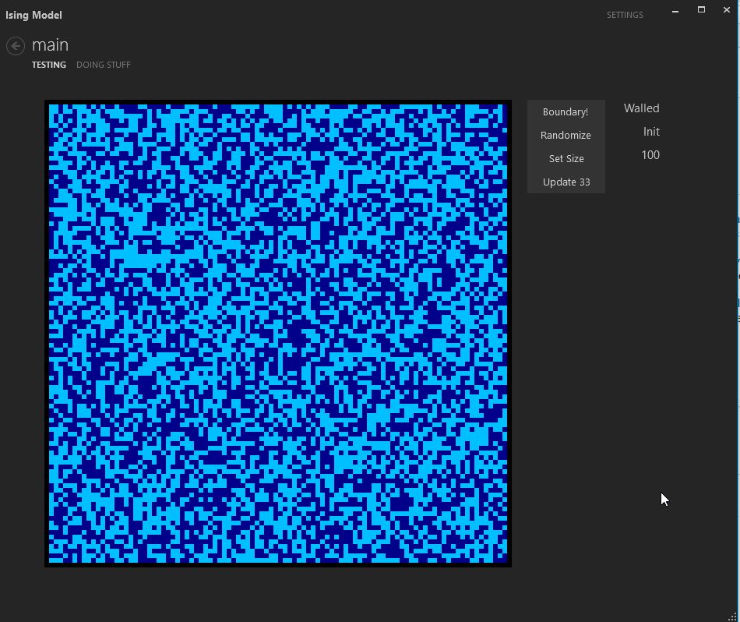Switch to the TESTING tab

49,65
